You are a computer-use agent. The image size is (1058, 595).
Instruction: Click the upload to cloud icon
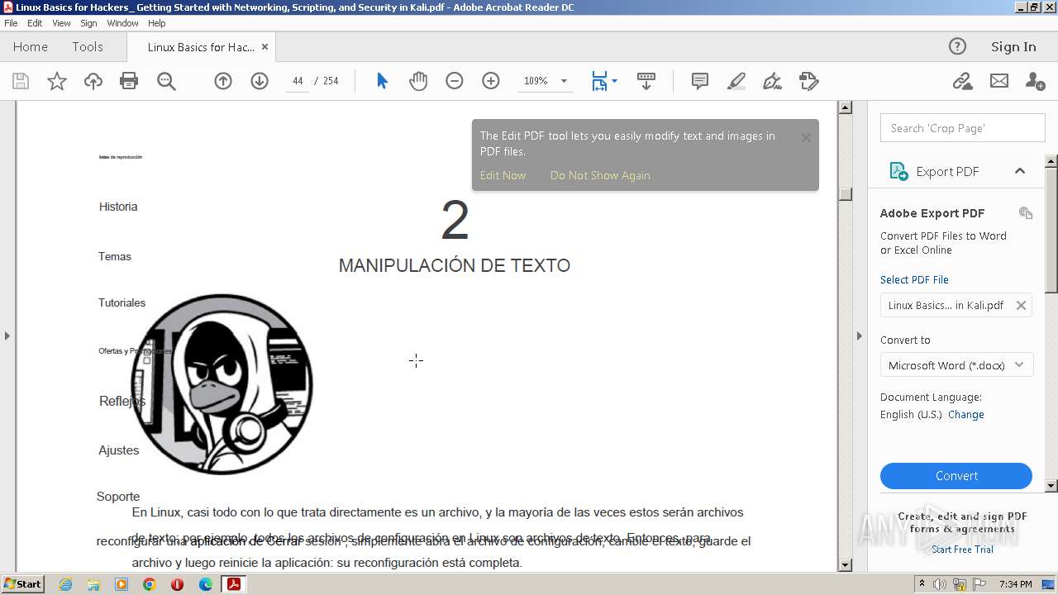point(93,81)
